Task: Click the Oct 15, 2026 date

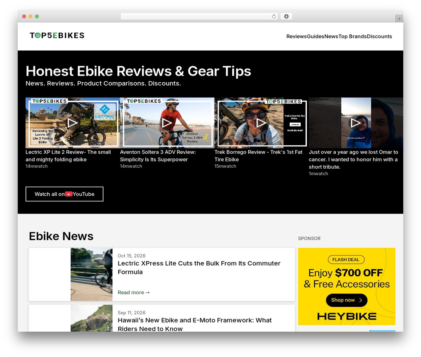Action: [132, 256]
